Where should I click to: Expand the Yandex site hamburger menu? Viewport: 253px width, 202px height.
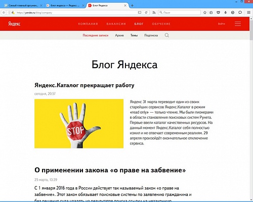click(238, 24)
